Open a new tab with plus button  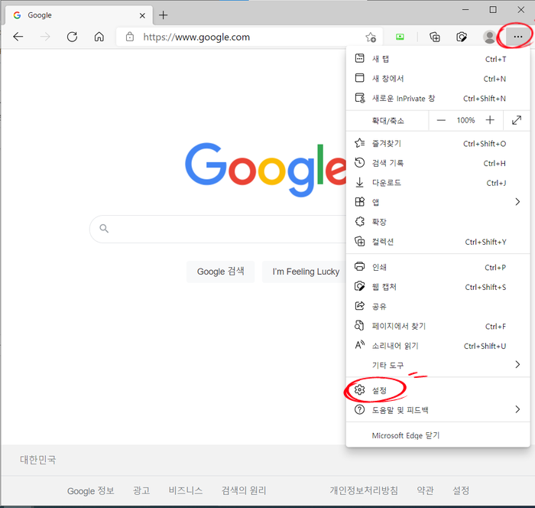[163, 15]
